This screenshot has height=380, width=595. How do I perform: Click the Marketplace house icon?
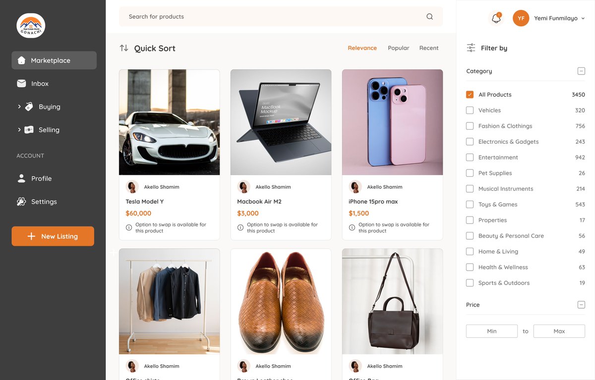tap(21, 60)
